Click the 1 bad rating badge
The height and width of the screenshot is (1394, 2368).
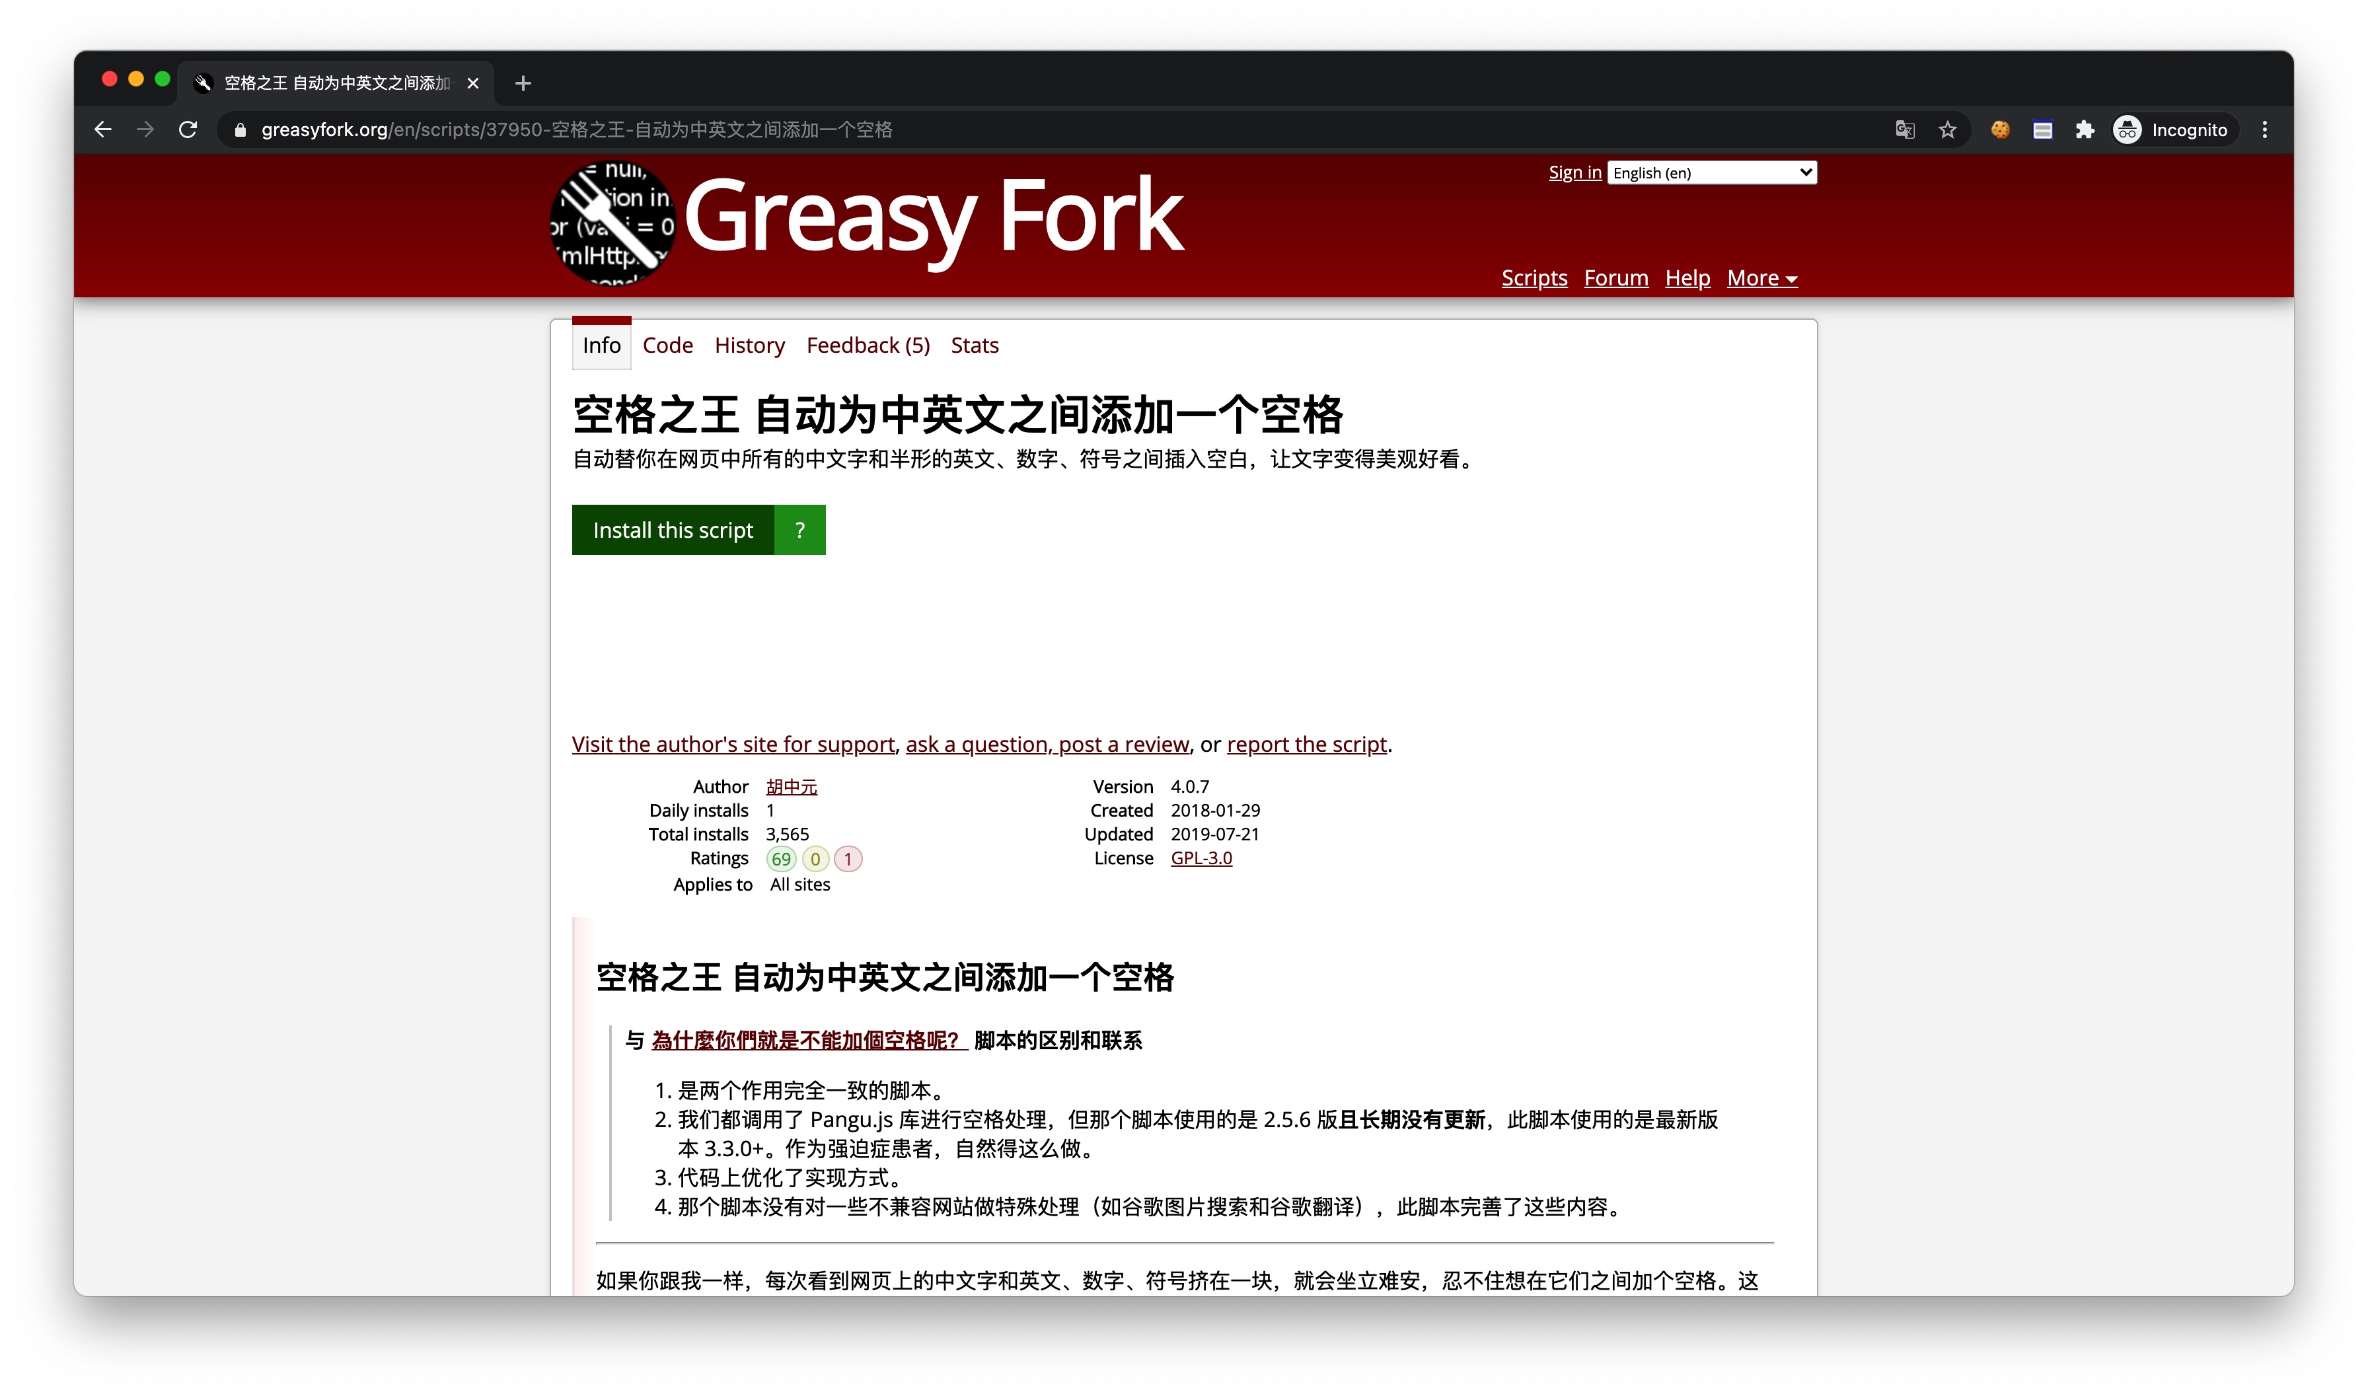pyautogui.click(x=848, y=860)
